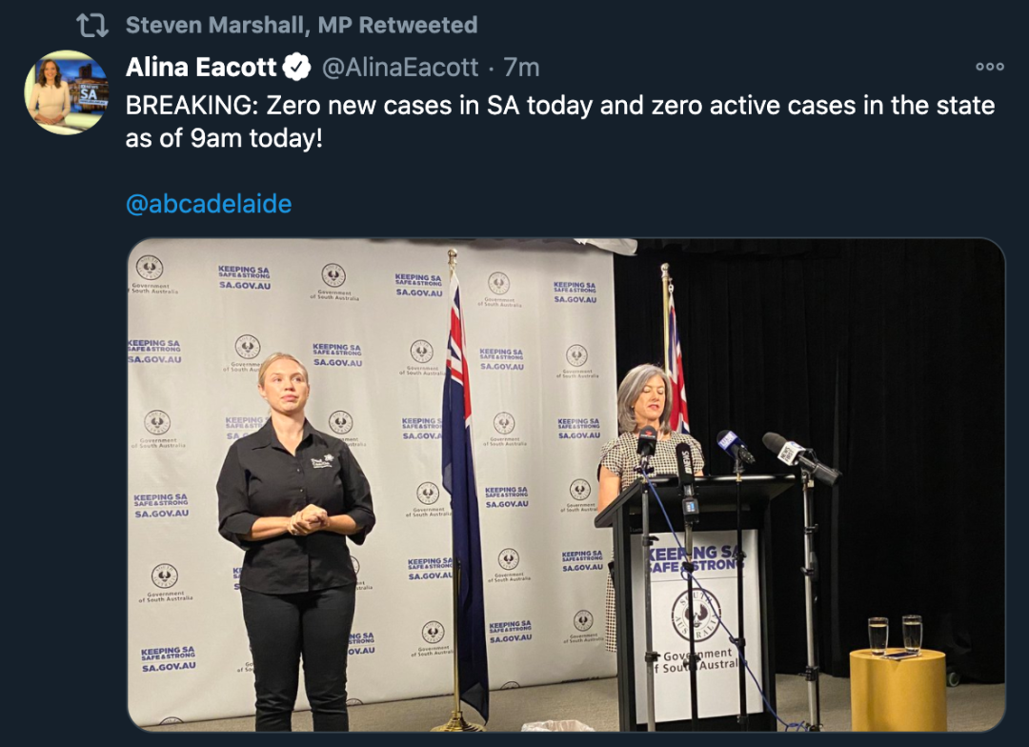Image resolution: width=1029 pixels, height=747 pixels.
Task: Click the 'as of 9am today!' text line
Action: (224, 138)
